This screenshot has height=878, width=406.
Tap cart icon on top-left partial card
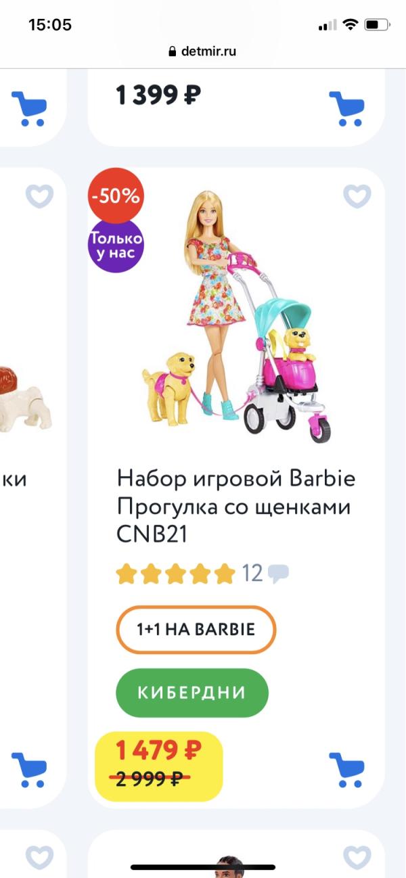click(29, 108)
